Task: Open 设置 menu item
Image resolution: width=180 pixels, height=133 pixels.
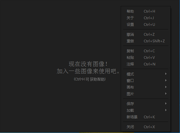Action: coord(146,25)
